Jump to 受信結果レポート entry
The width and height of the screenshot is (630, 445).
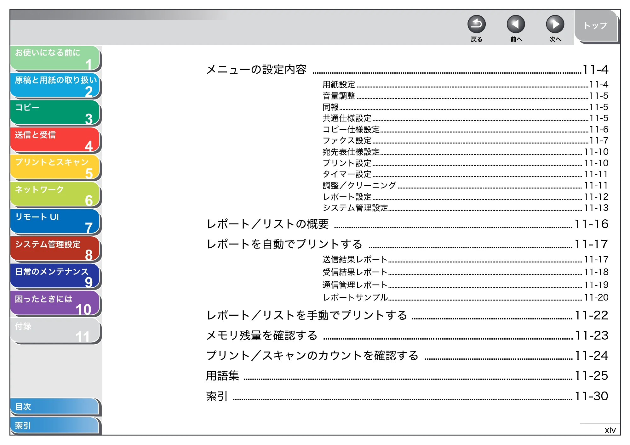[x=465, y=272]
